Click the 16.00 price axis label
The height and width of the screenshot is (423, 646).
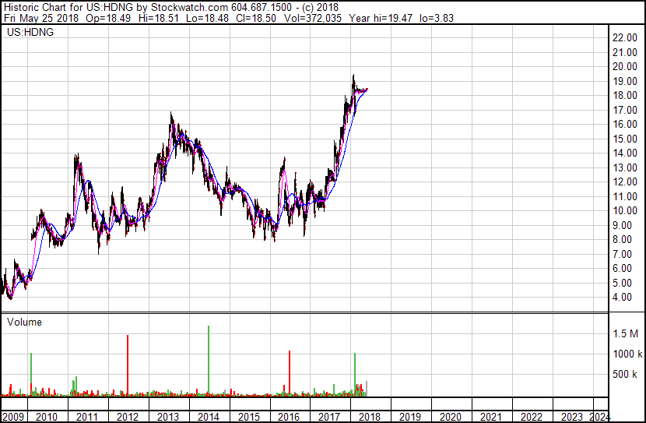tap(625, 124)
